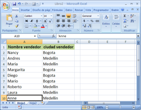Click the merge and center icon
141x110 pixels.
[74, 21]
